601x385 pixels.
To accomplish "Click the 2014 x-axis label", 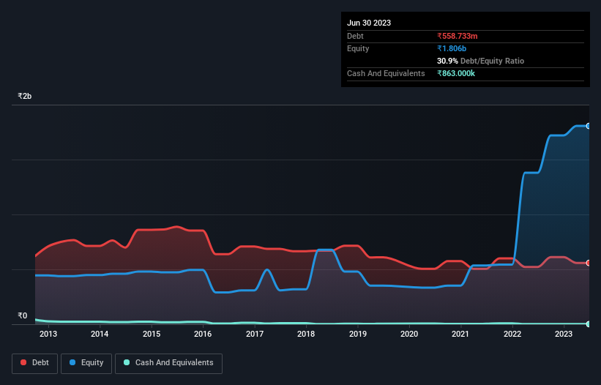I will pos(100,334).
